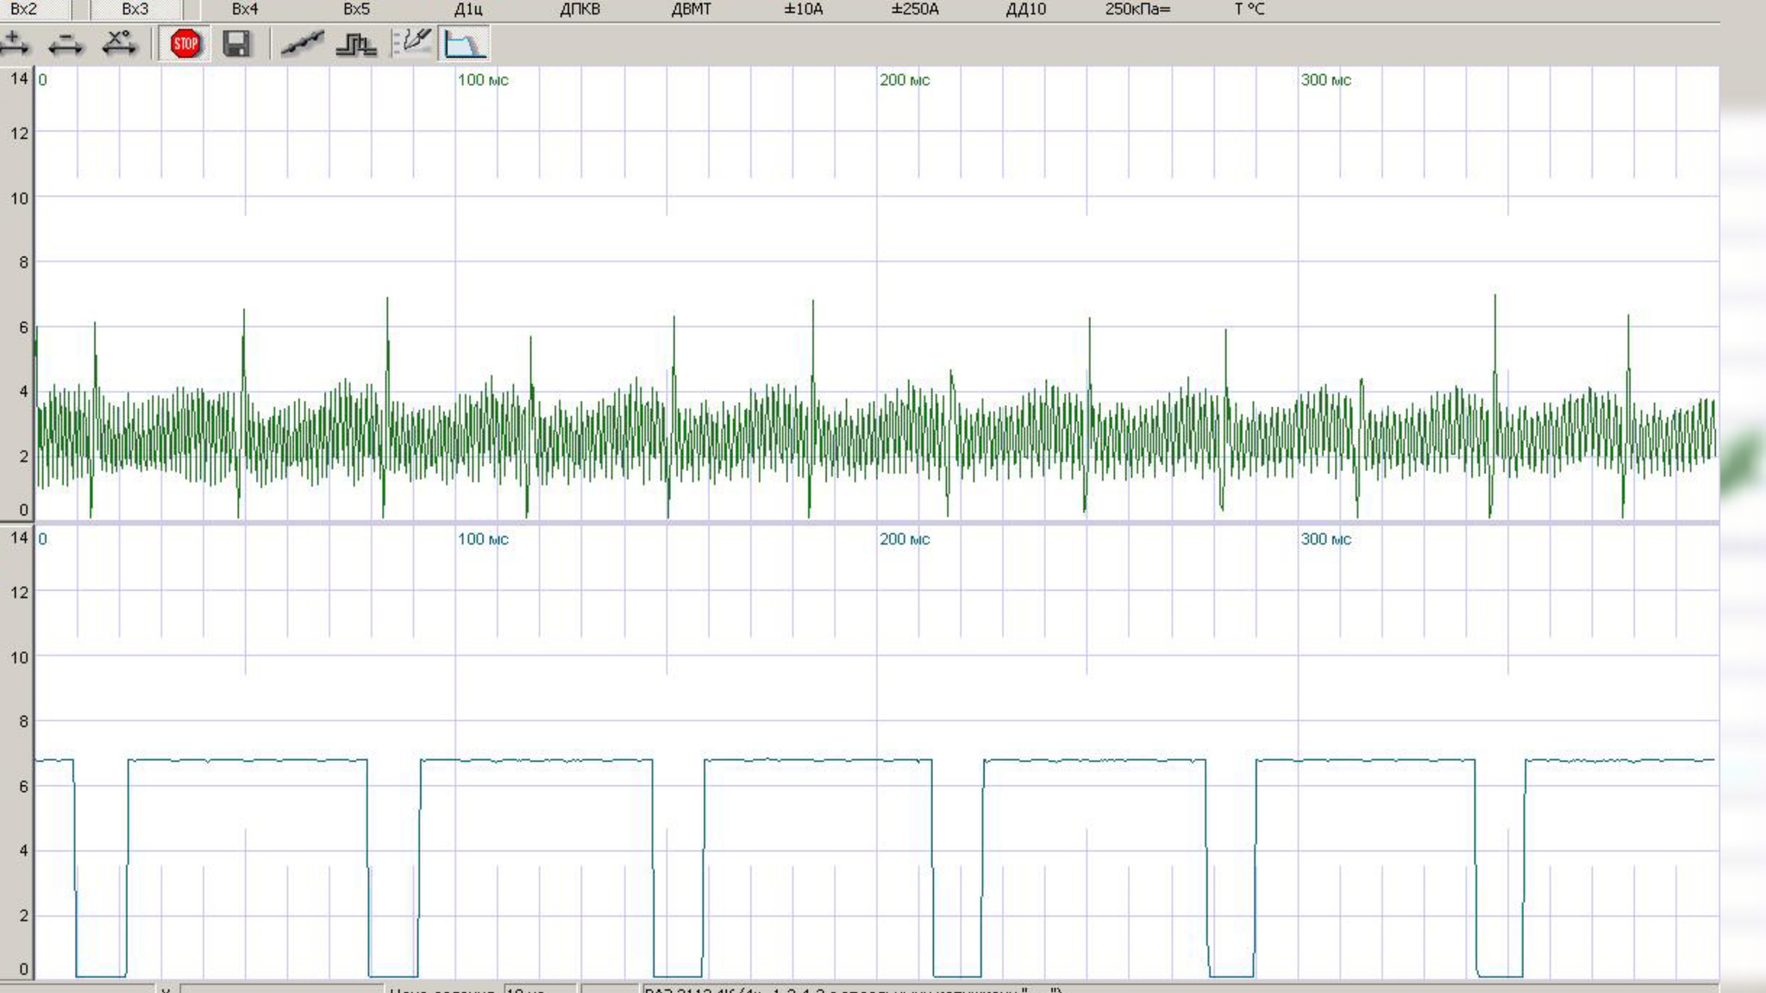Click the stretch time scale plus icon
Image resolution: width=1766 pixels, height=993 pixels.
coord(14,43)
